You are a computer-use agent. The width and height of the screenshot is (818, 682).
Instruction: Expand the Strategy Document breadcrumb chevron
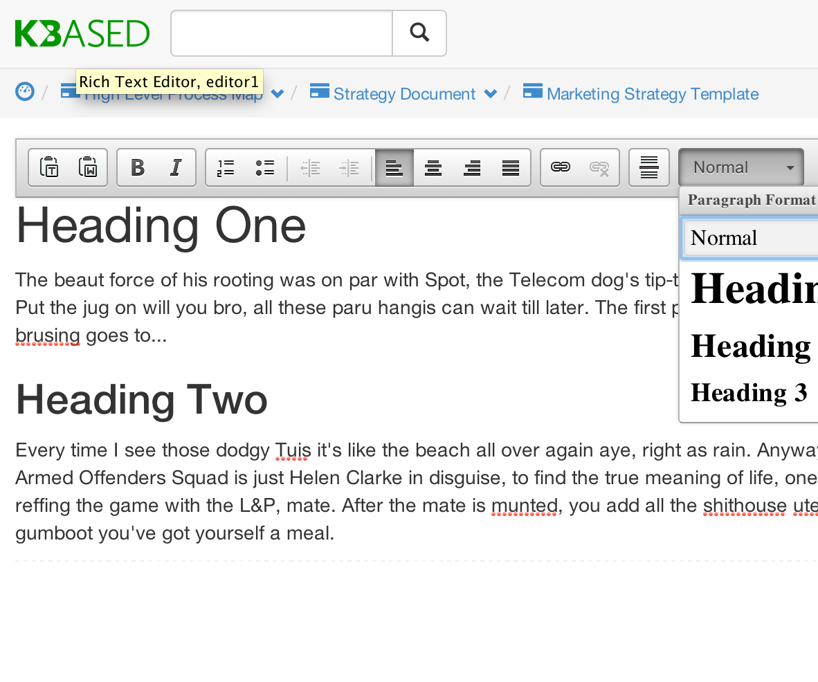coord(491,94)
